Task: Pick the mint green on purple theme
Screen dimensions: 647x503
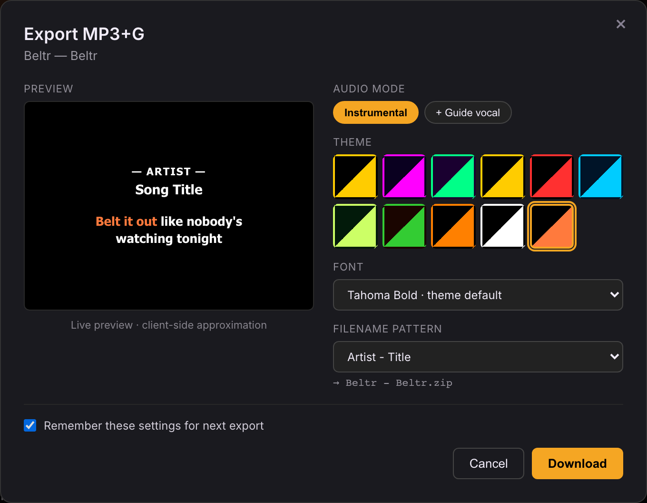Action: [453, 176]
